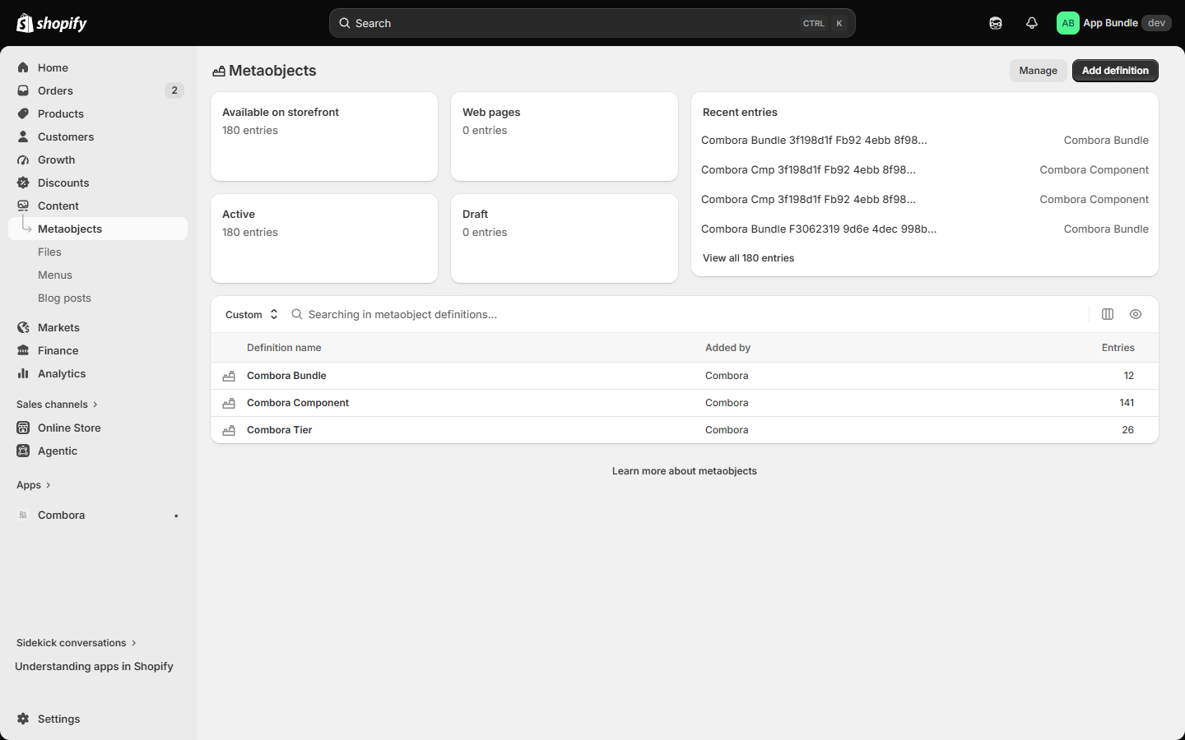
Task: Open the Combora Component definition name
Action: tap(298, 403)
